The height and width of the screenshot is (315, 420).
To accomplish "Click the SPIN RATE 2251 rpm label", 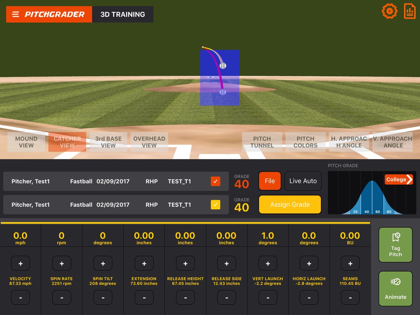I will tap(62, 281).
